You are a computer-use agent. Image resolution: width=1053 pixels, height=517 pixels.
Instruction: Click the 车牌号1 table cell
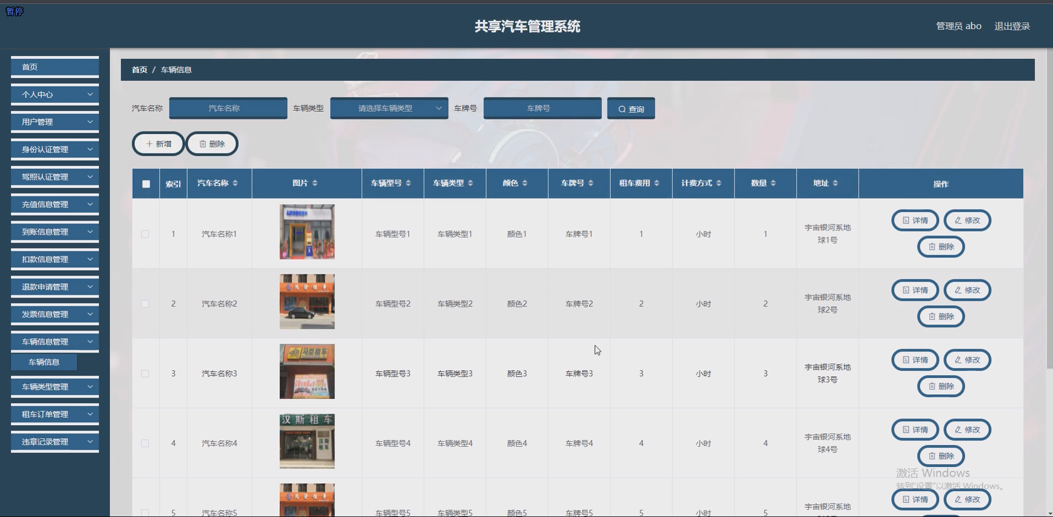click(579, 234)
